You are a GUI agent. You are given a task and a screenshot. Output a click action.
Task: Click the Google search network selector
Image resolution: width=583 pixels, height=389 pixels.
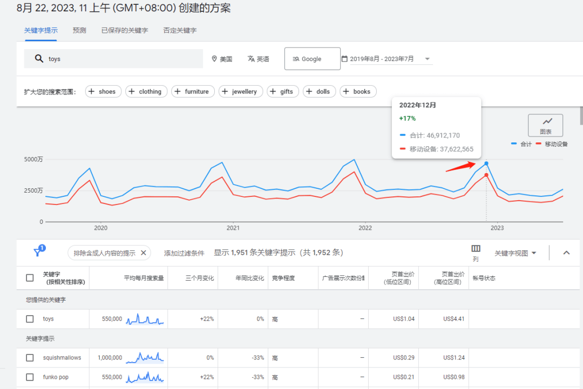tap(312, 59)
